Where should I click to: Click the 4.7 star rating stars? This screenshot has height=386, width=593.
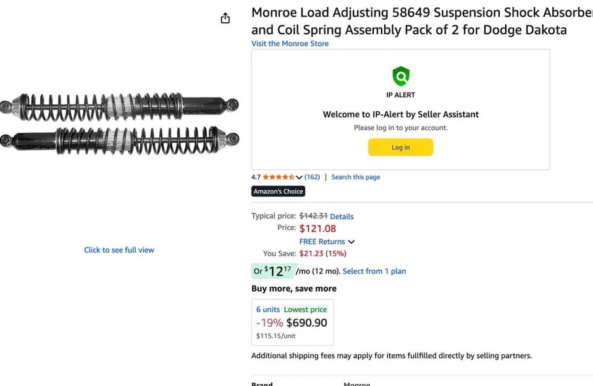coord(277,177)
